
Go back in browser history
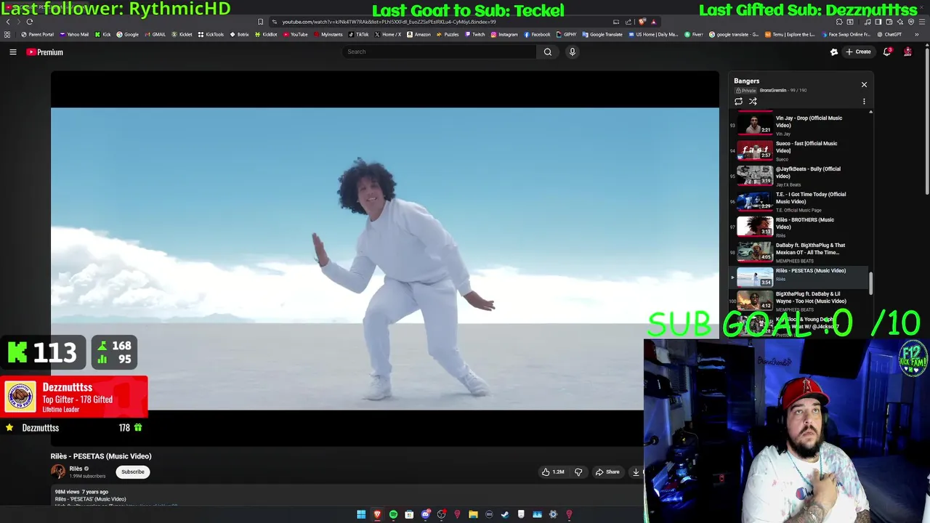point(8,22)
